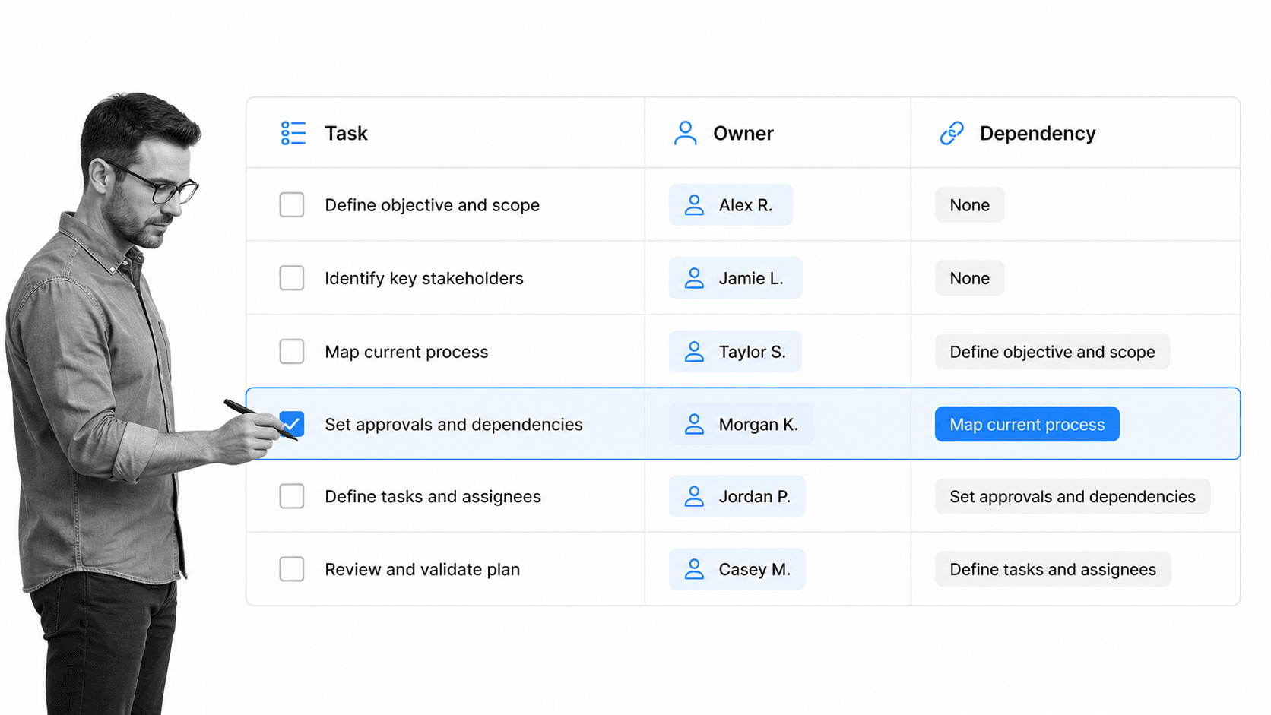Click the person icon next to Morgan K.
This screenshot has width=1271, height=715.
tap(694, 424)
